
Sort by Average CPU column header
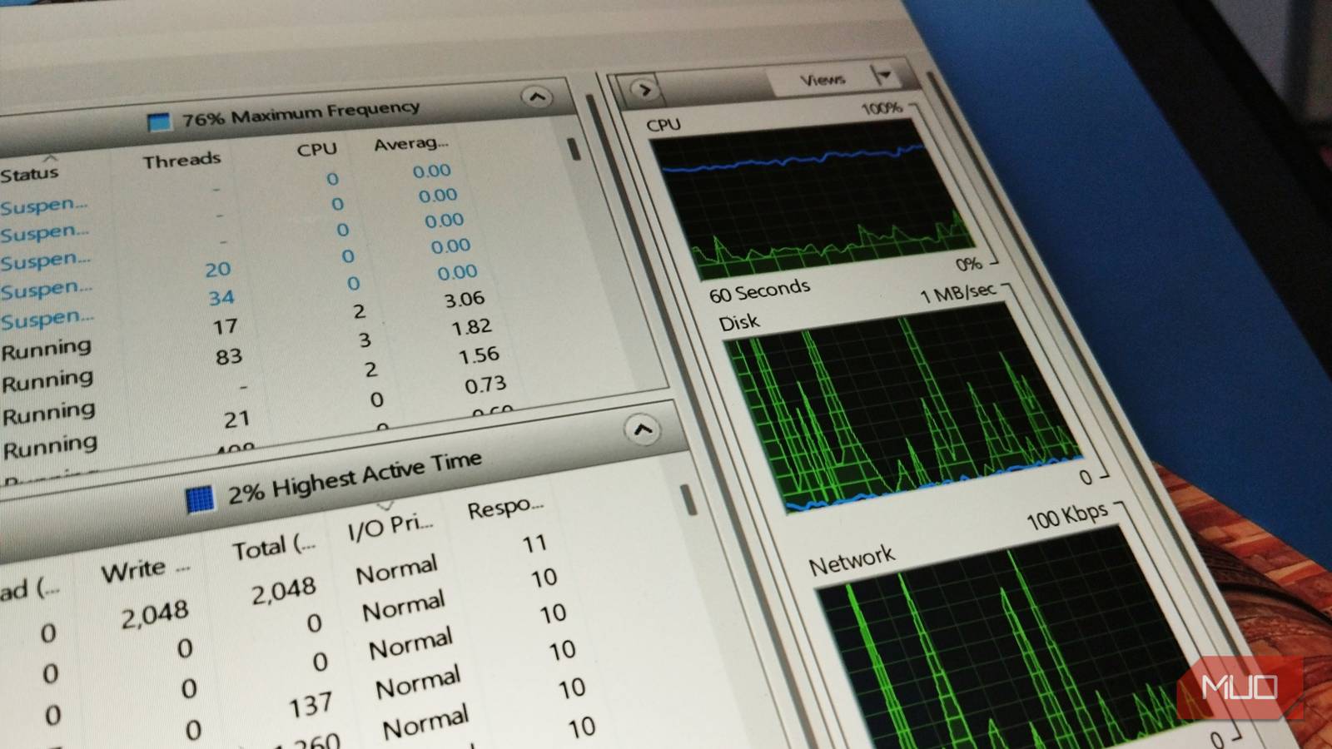coord(411,143)
